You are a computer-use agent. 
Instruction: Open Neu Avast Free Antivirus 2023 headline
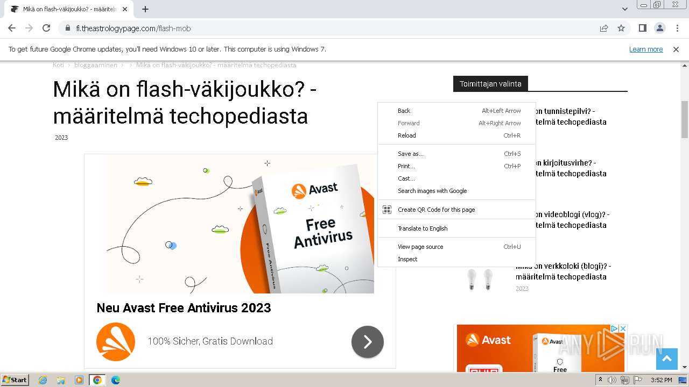tap(184, 308)
